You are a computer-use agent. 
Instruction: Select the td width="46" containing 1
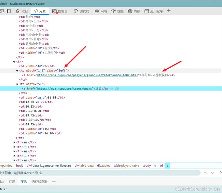[37, 66]
